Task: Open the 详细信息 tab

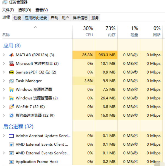Action: pos(80,18)
